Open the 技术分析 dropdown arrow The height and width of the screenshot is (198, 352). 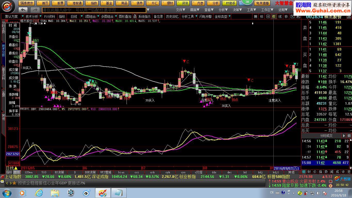pyautogui.click(x=41, y=16)
